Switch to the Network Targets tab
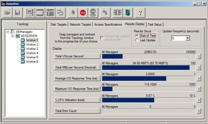Viewport: 208px width, 124px height. [80, 25]
